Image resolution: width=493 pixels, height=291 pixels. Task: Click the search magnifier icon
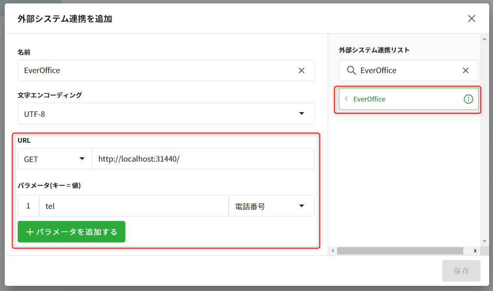coord(351,70)
